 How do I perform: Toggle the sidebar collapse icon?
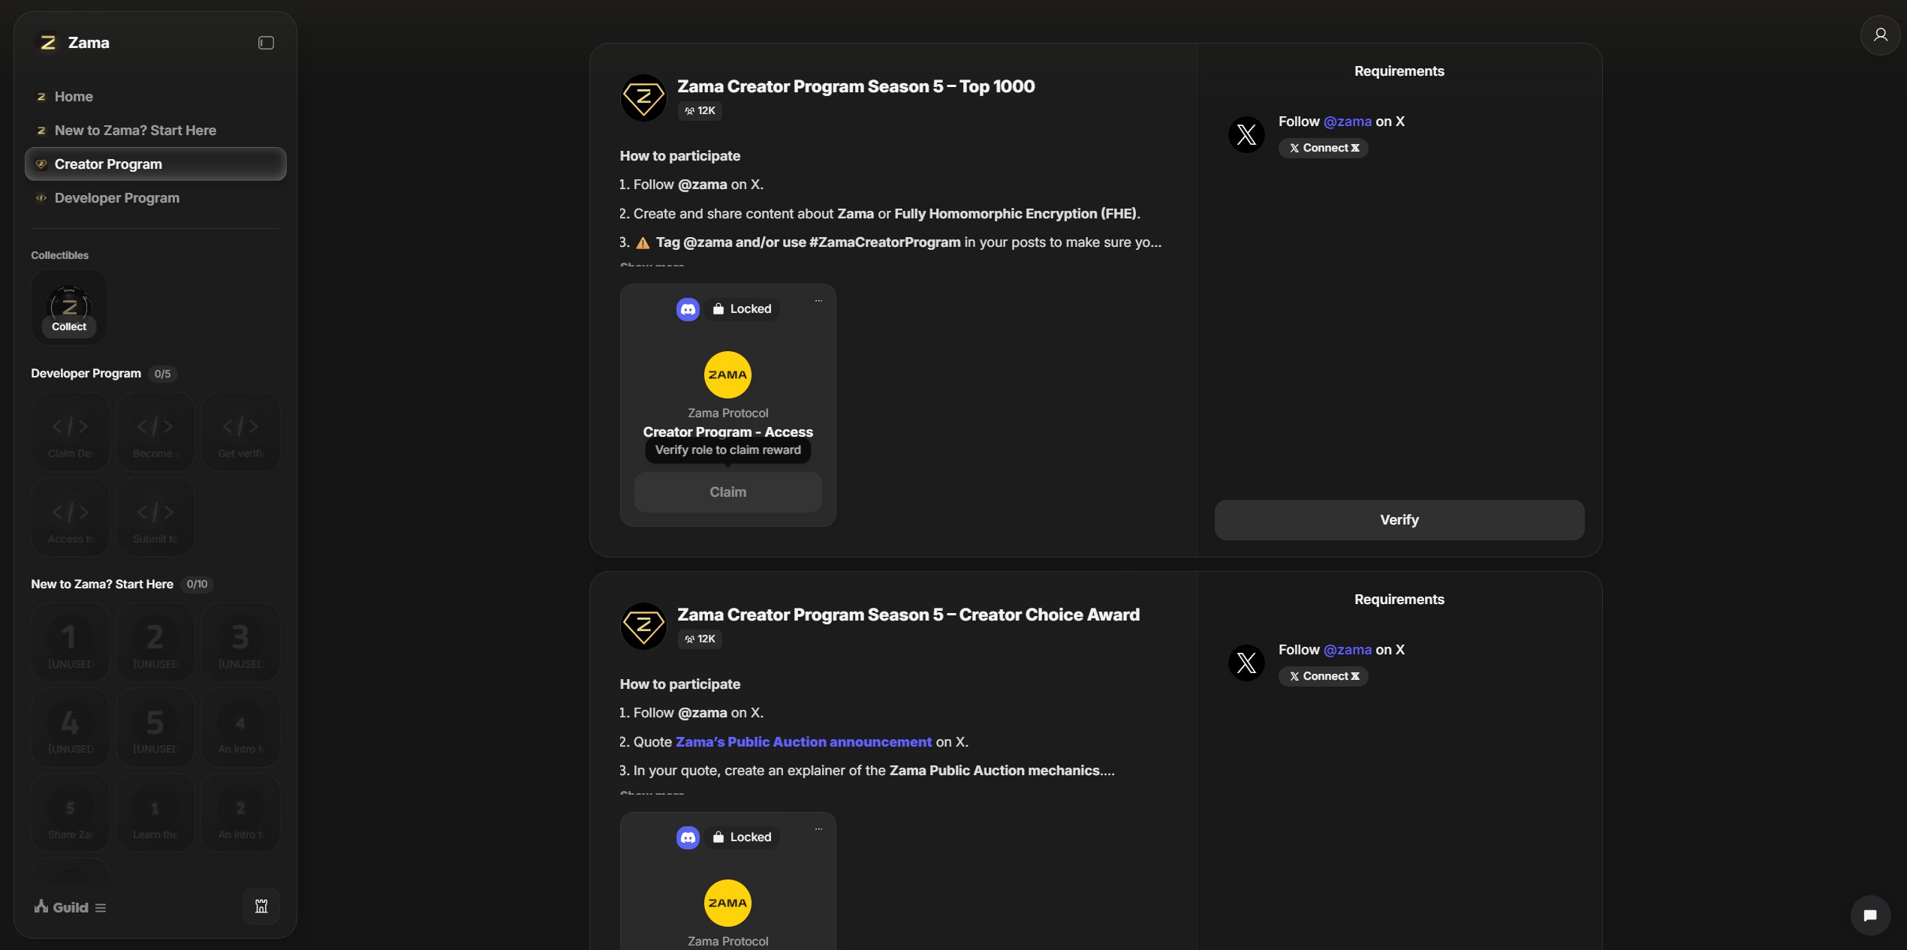click(266, 43)
